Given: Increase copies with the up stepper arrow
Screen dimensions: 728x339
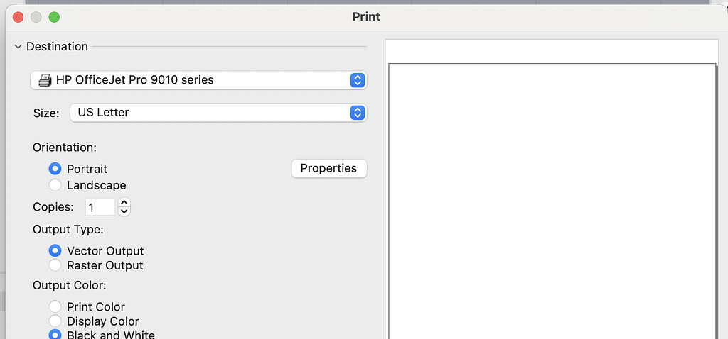Looking at the screenshot, I should coord(124,203).
